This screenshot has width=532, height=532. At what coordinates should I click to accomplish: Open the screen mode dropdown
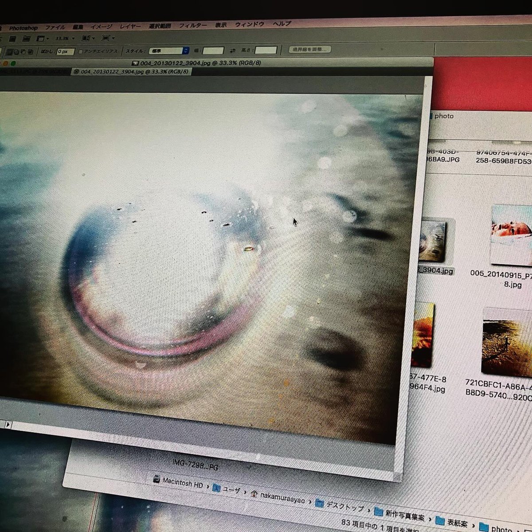[x=108, y=38]
